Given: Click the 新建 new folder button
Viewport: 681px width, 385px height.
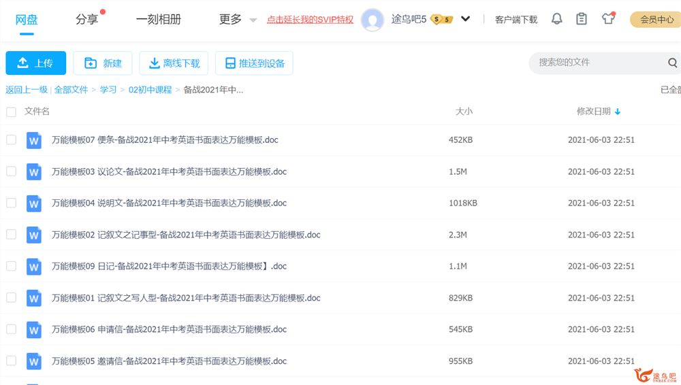Looking at the screenshot, I should pos(103,63).
